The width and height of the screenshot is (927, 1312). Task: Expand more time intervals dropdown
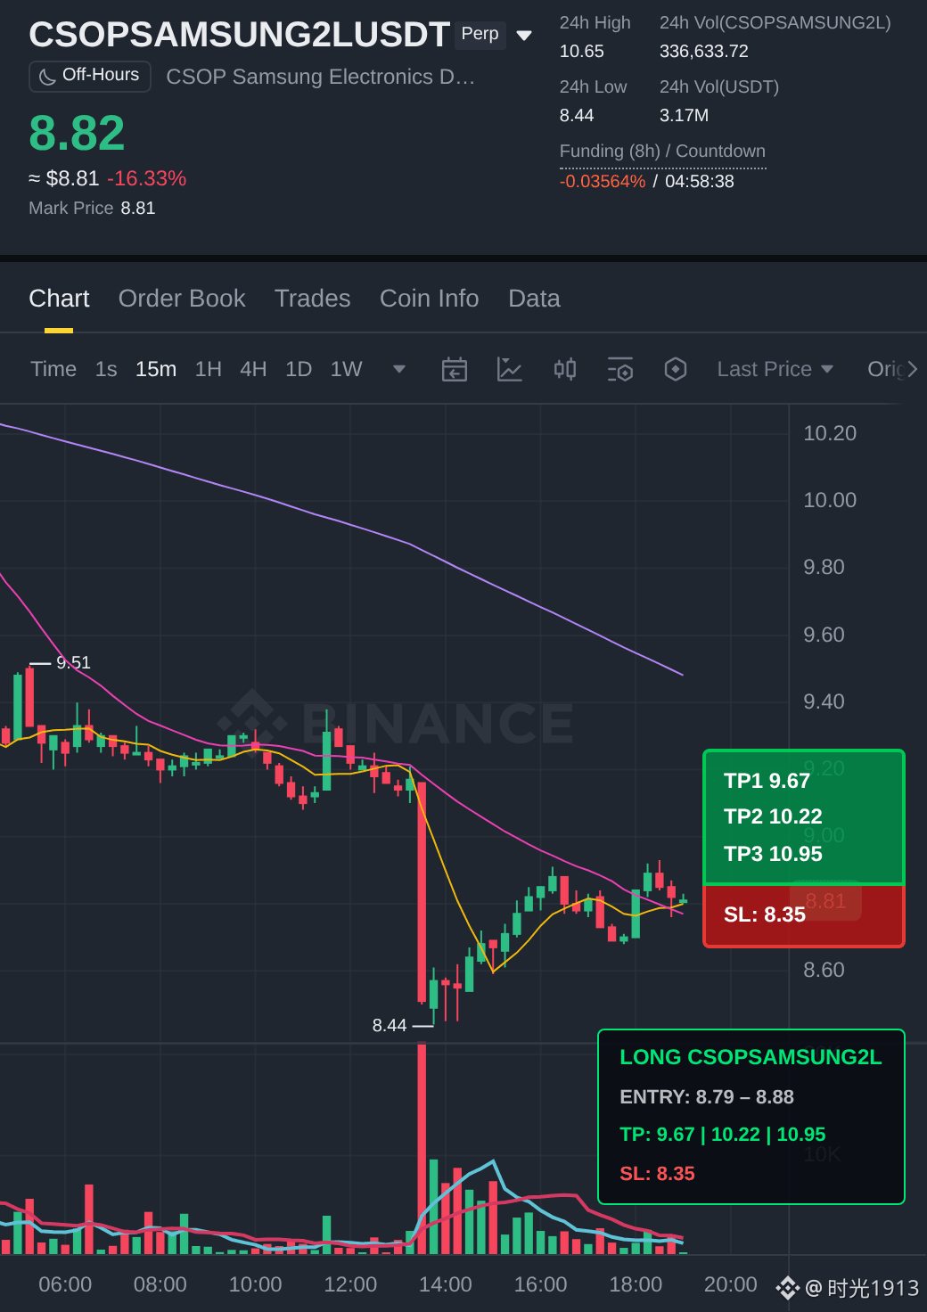[x=399, y=369]
